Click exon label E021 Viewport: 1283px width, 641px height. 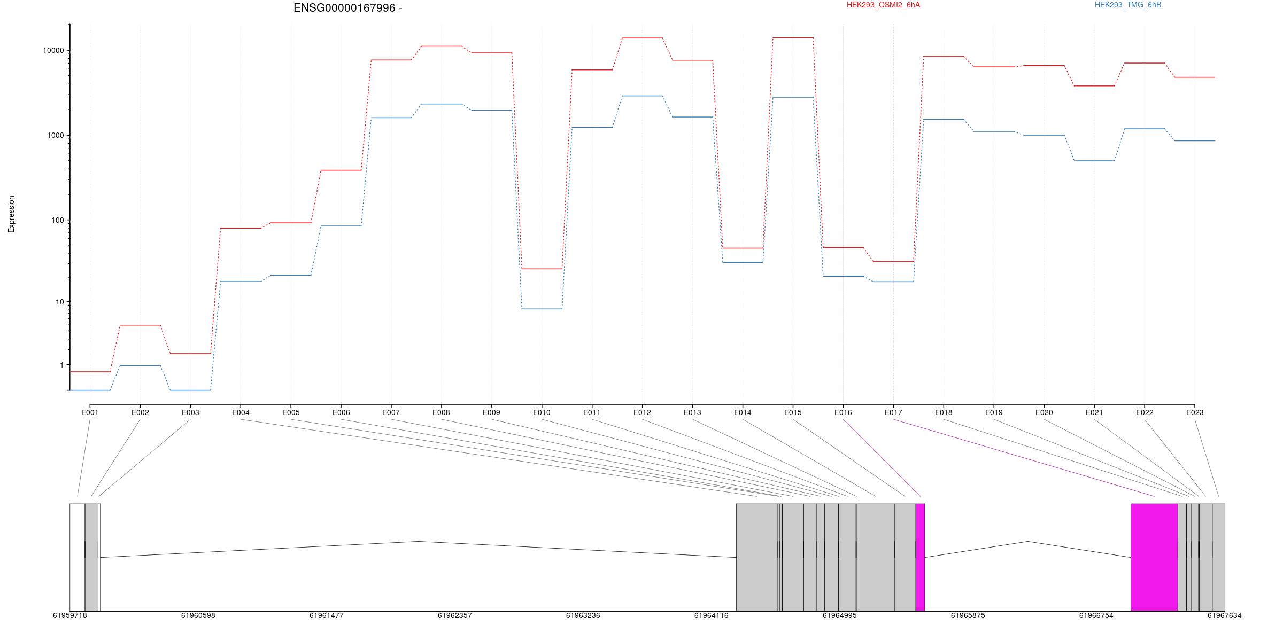click(1094, 412)
